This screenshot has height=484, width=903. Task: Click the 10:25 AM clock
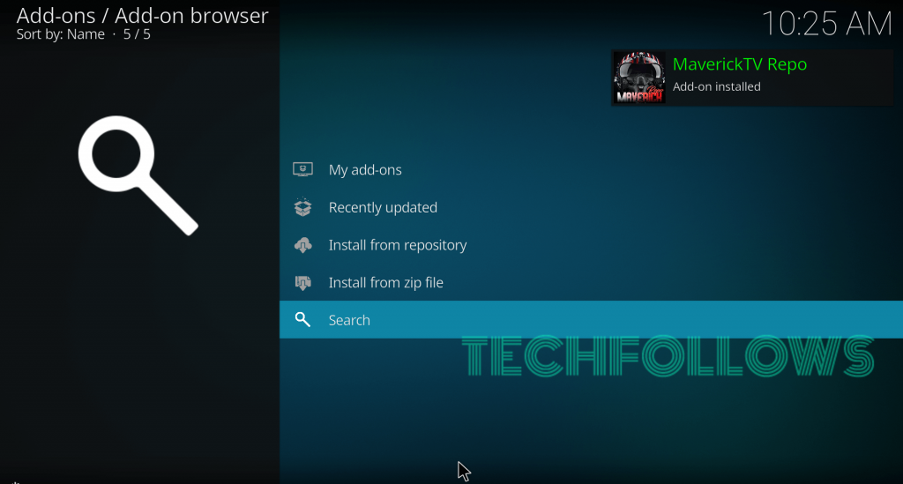[827, 24]
